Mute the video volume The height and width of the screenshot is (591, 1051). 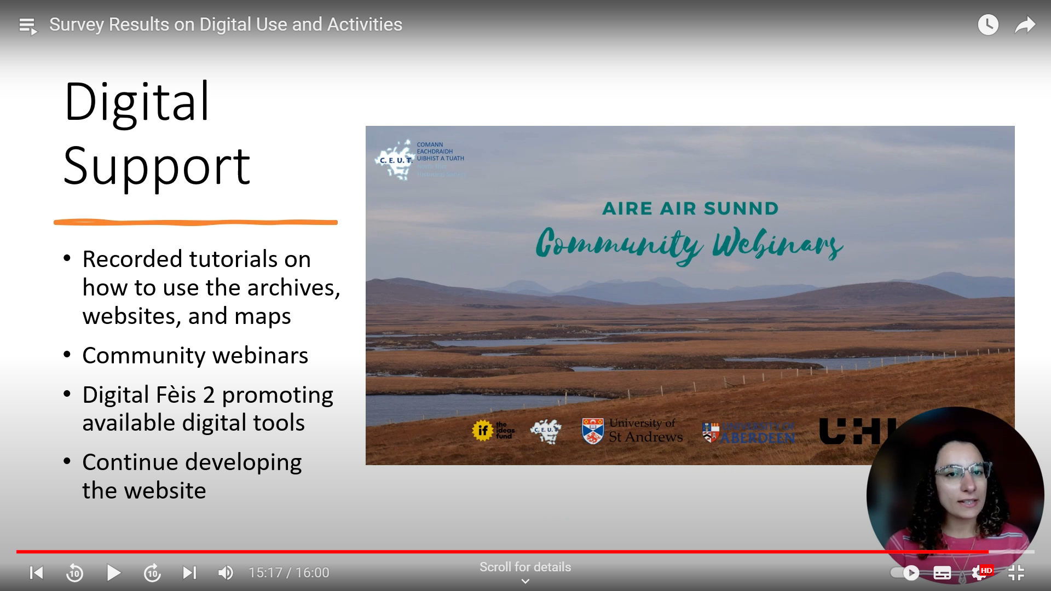coord(226,573)
